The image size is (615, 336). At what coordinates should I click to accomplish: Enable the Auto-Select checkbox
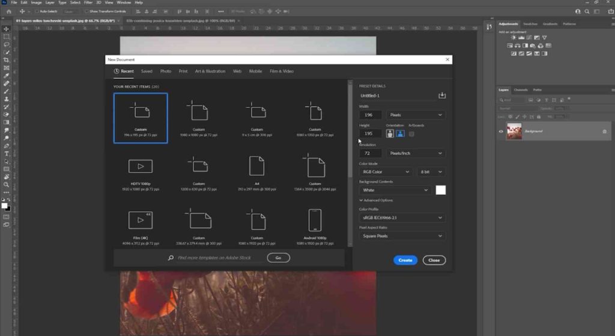[37, 11]
